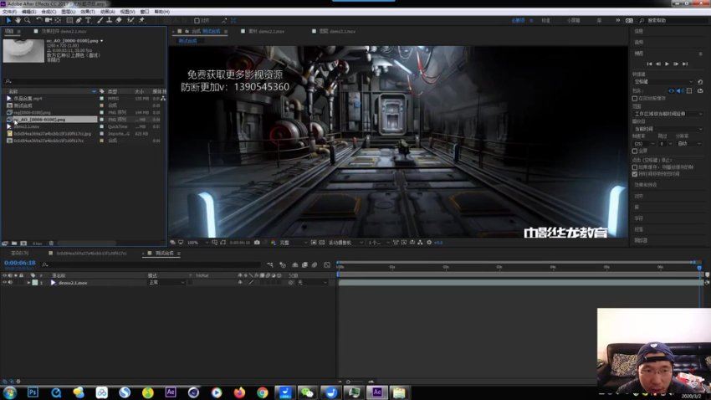Toggle the draft 3D timeline icon

(x=283, y=264)
